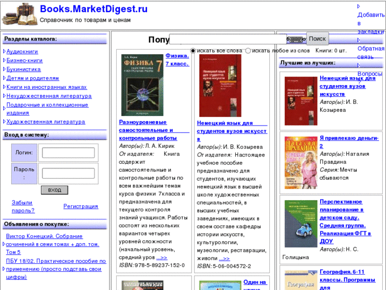
Task: Open ПБУ 18/02 практическое пособие ad
Action: (x=56, y=269)
